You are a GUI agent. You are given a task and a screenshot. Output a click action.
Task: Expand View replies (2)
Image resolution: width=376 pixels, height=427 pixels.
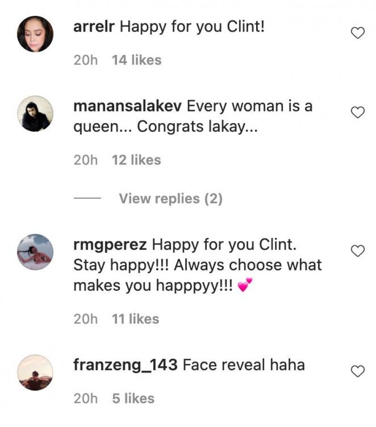pos(170,199)
